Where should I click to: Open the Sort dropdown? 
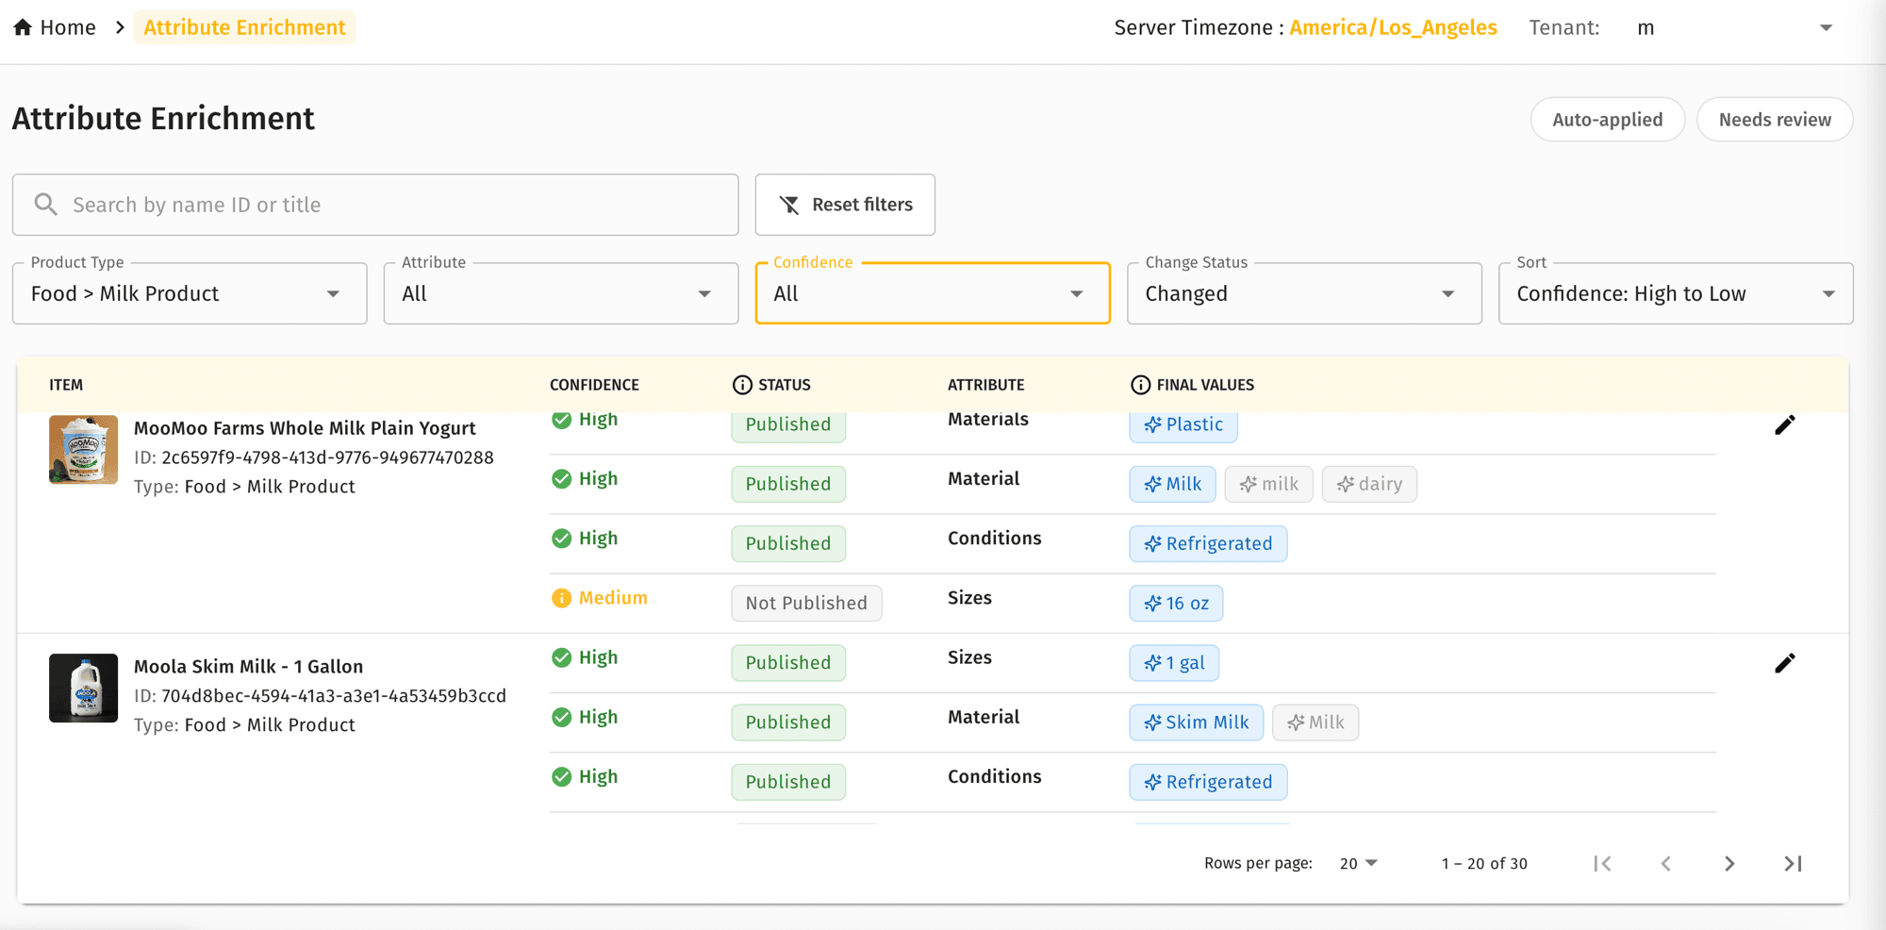coord(1676,293)
